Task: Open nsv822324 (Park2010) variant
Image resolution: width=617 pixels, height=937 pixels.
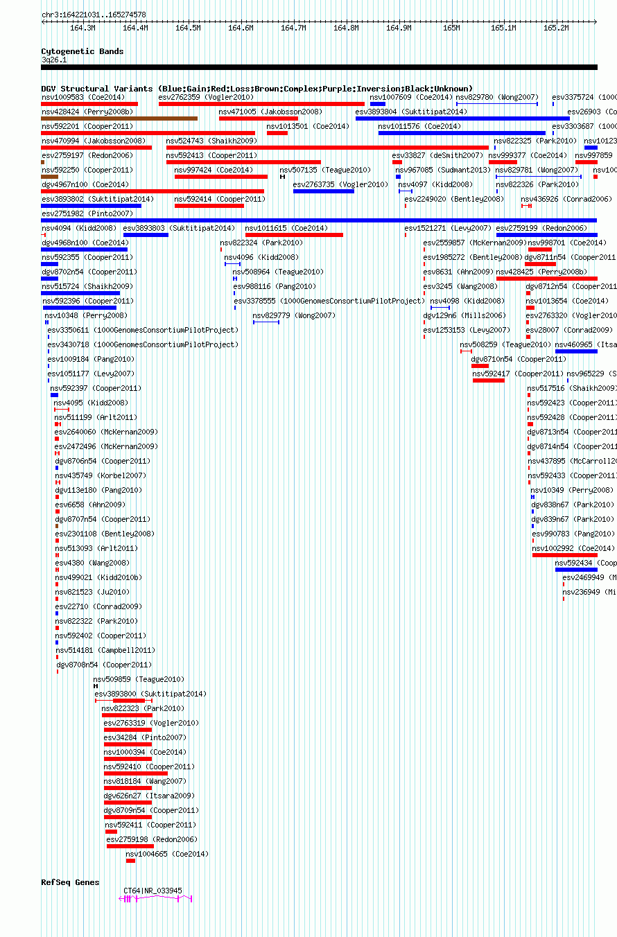Action: 261,243
